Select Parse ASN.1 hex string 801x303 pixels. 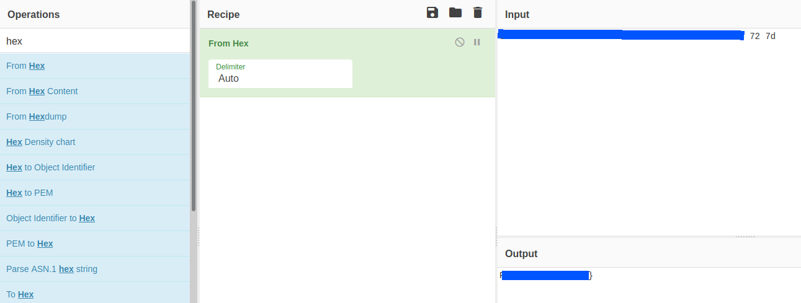(51, 269)
